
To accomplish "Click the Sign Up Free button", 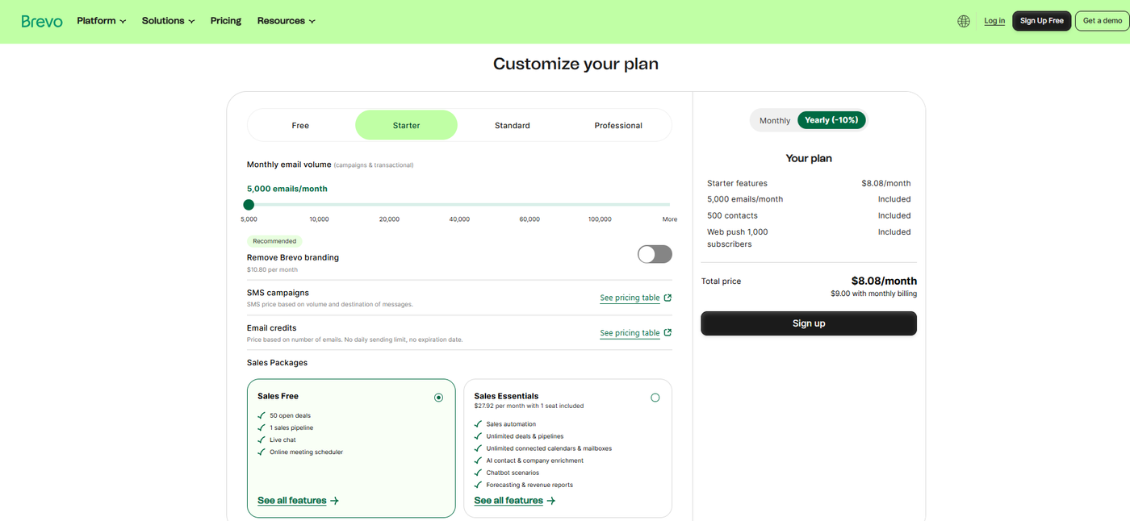I will tap(1041, 21).
